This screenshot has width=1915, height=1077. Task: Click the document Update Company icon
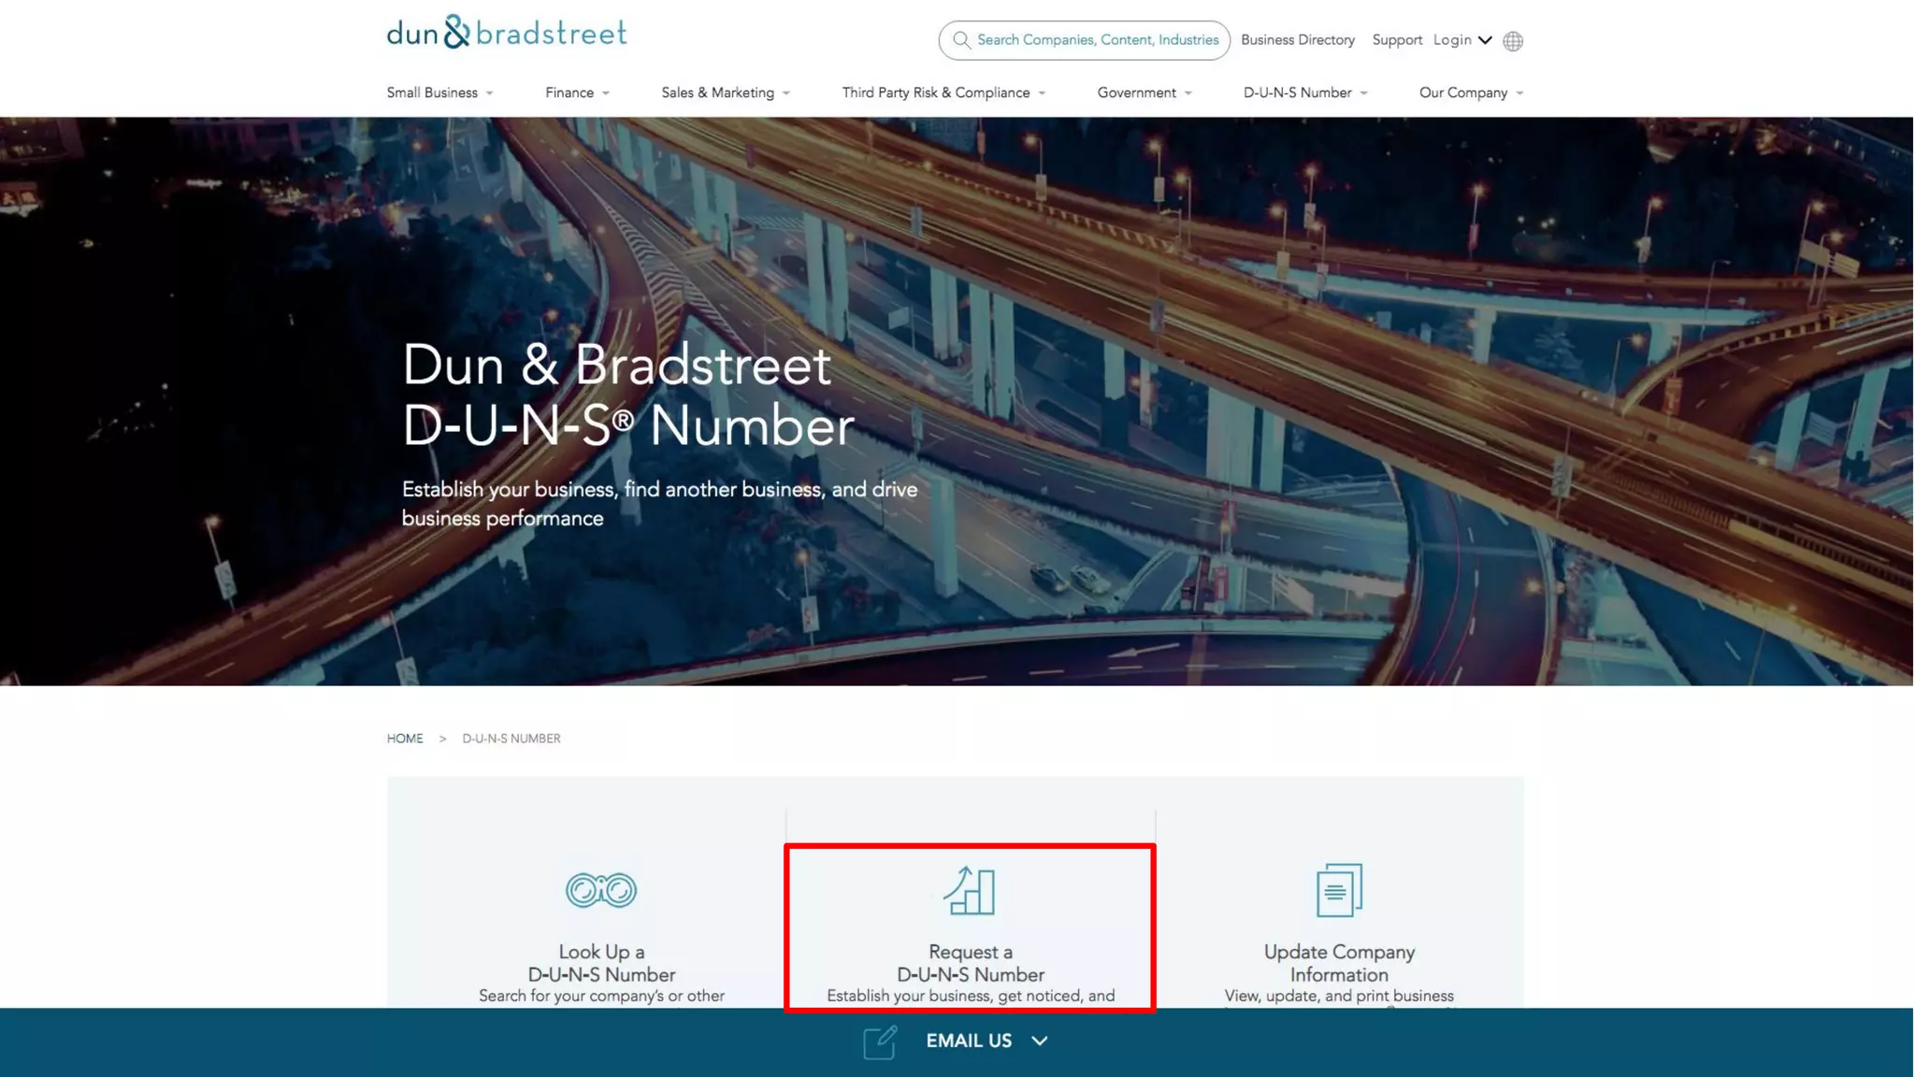coord(1339,890)
